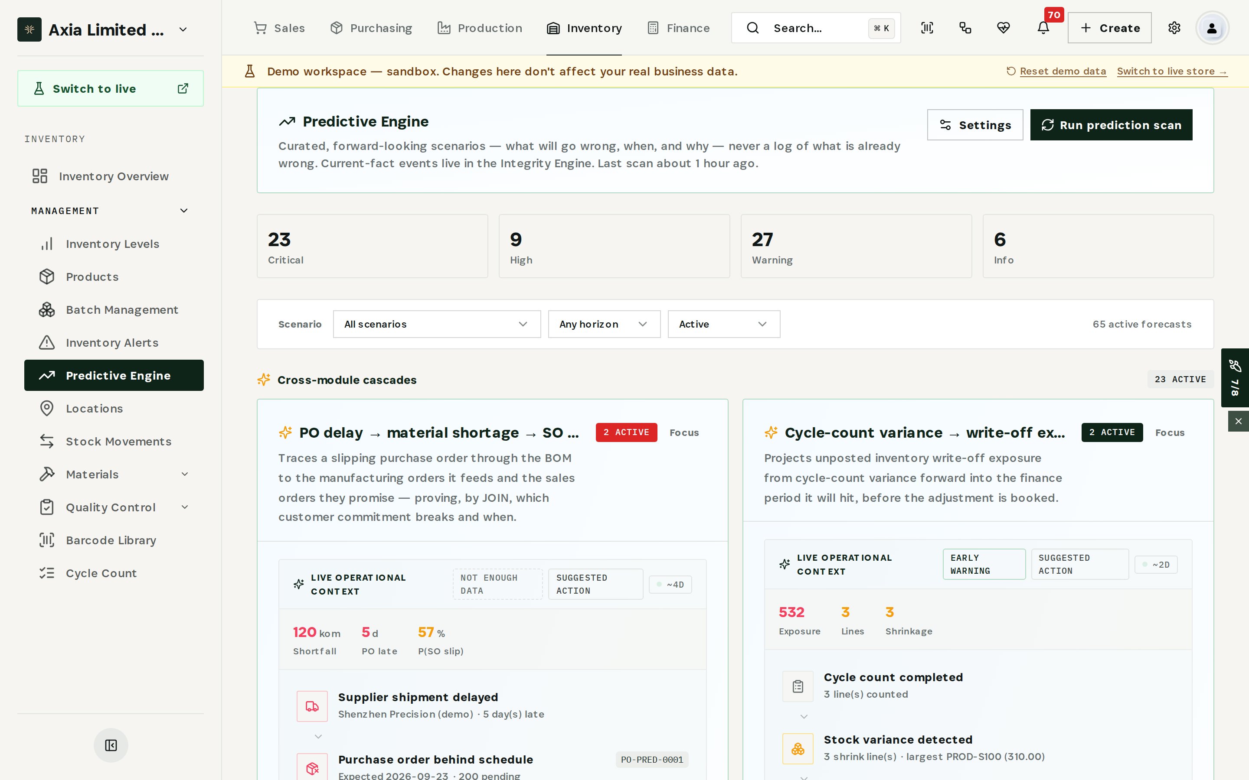Click the external link icon on Switch to live
Screen dimensions: 1249x780
(x=183, y=89)
